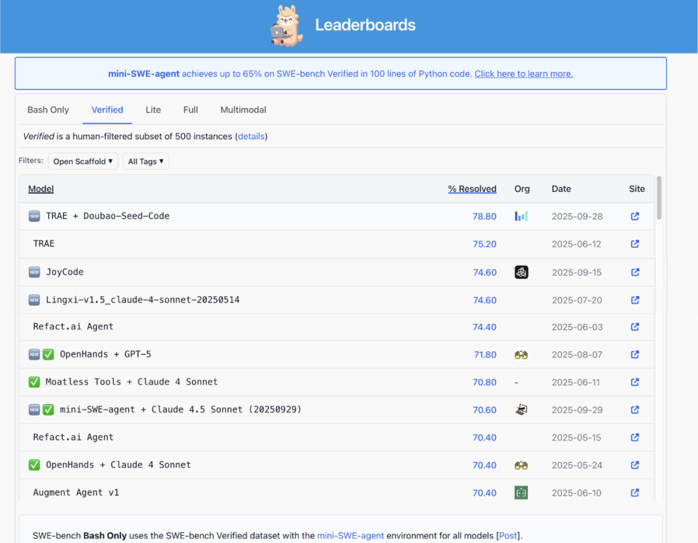Image resolution: width=698 pixels, height=543 pixels.
Task: Open the 'details' link about Verified
Action: (x=251, y=136)
